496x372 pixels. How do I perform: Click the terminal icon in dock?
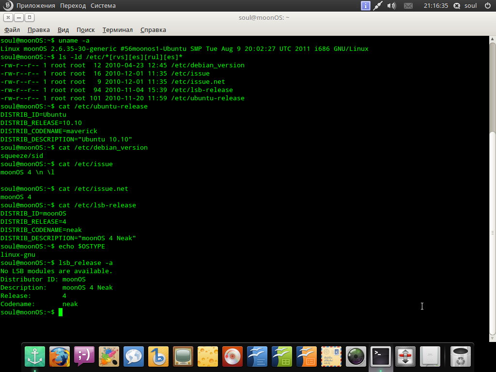pos(380,356)
